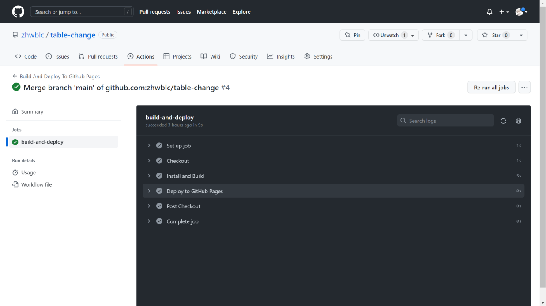This screenshot has height=306, width=546.
Task: Pin the repository with Pin button
Action: [352, 35]
